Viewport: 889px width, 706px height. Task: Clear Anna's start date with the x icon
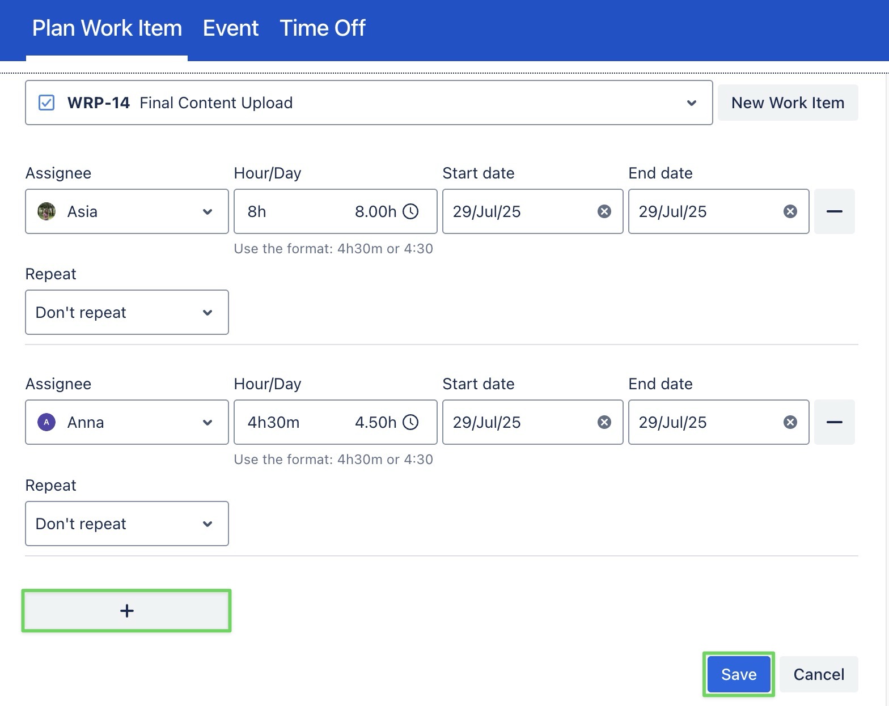[604, 422]
